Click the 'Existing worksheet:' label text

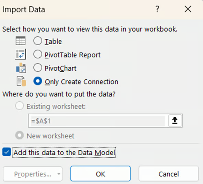point(56,106)
